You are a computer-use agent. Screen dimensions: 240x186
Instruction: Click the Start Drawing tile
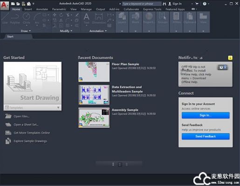point(33,83)
